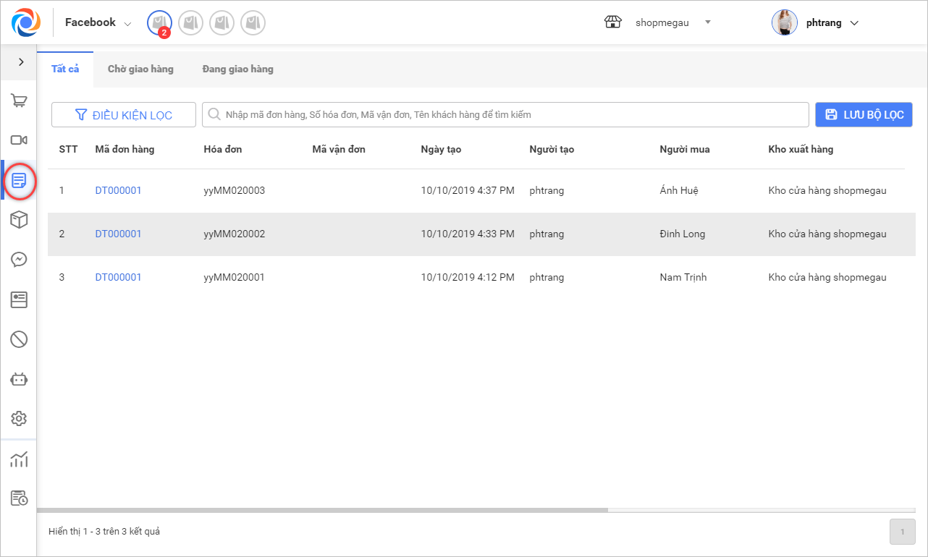Switch to the Đang giao hàng tab
Screen dimensions: 928x557
point(237,69)
